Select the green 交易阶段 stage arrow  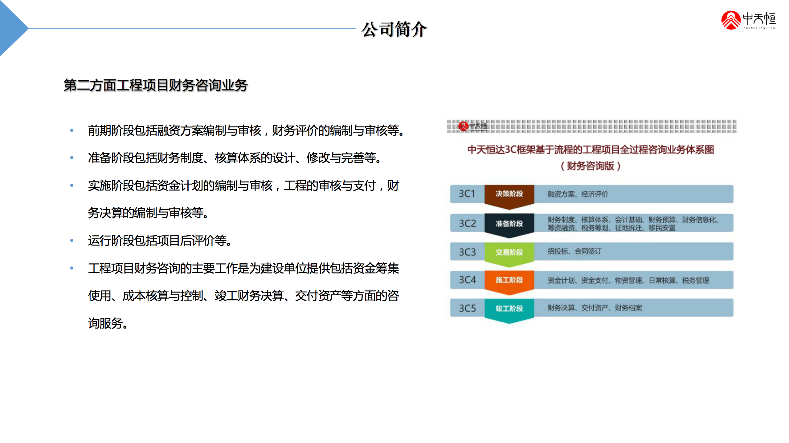(x=509, y=253)
